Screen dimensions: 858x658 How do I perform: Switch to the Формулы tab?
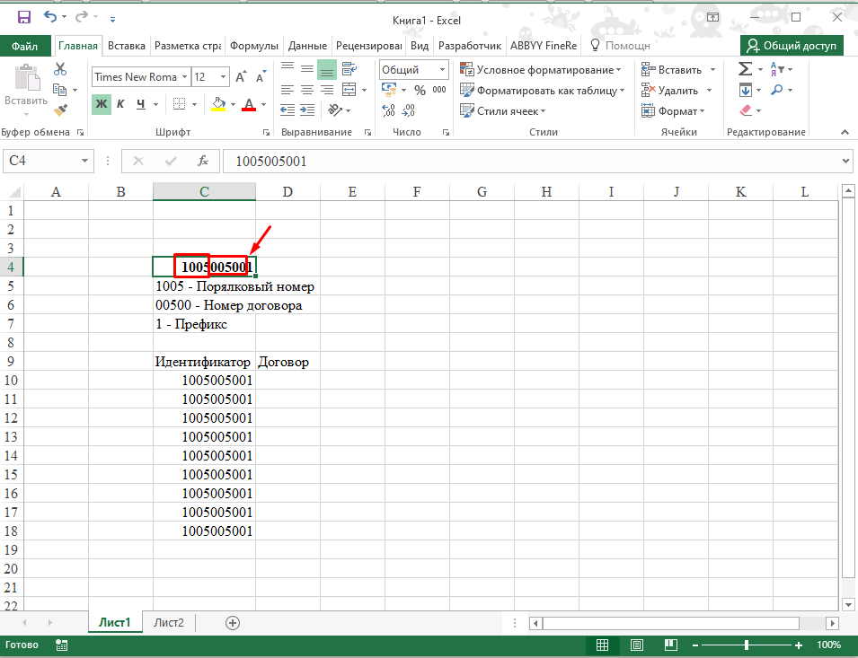point(254,46)
